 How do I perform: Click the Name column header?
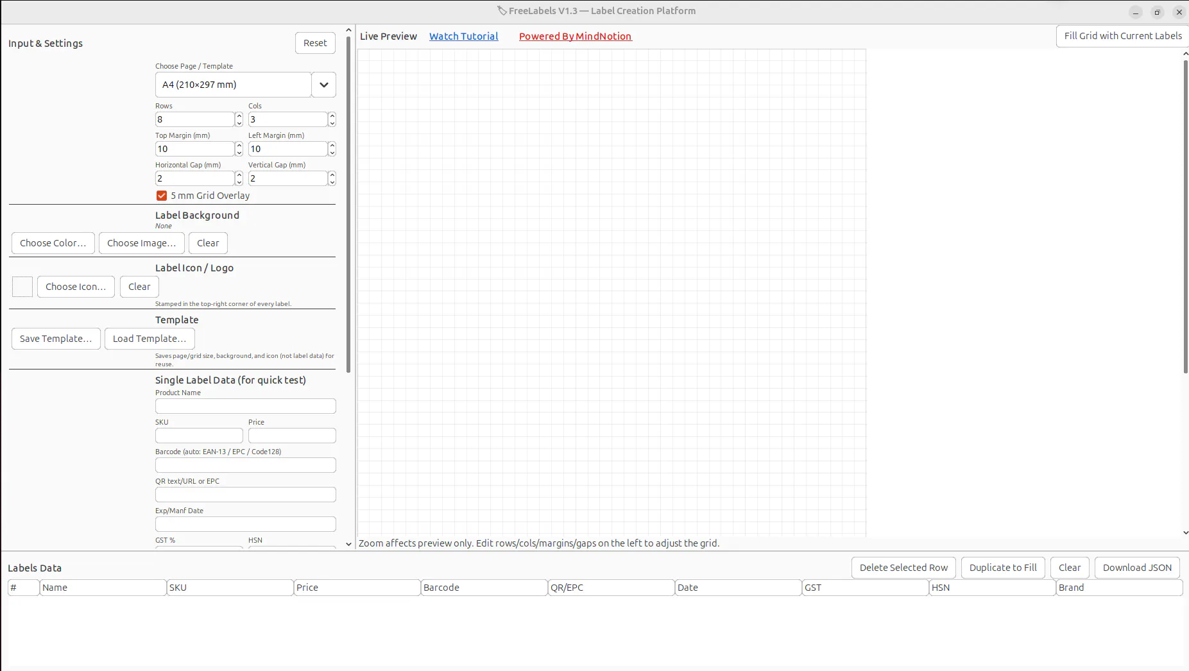coord(103,588)
